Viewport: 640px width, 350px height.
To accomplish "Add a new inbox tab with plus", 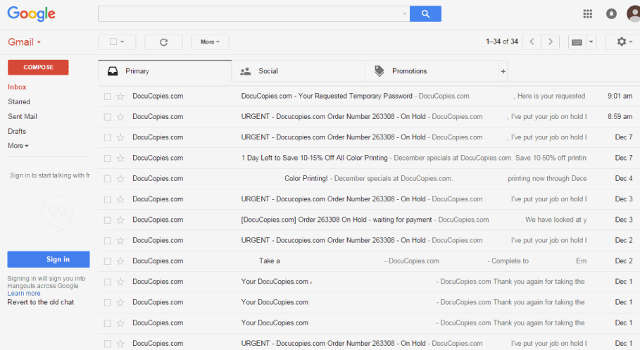I will [503, 71].
